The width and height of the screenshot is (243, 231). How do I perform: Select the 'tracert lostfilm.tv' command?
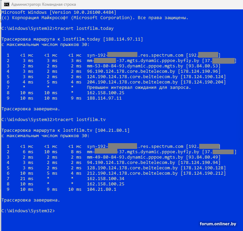(x=80, y=120)
